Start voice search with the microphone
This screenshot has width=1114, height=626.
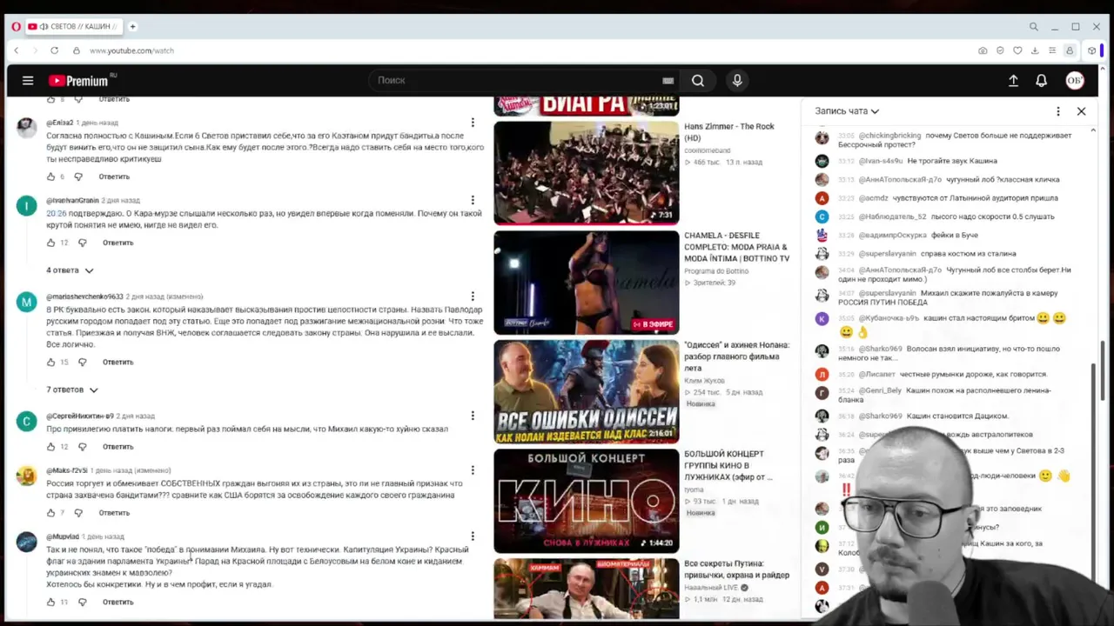[737, 81]
